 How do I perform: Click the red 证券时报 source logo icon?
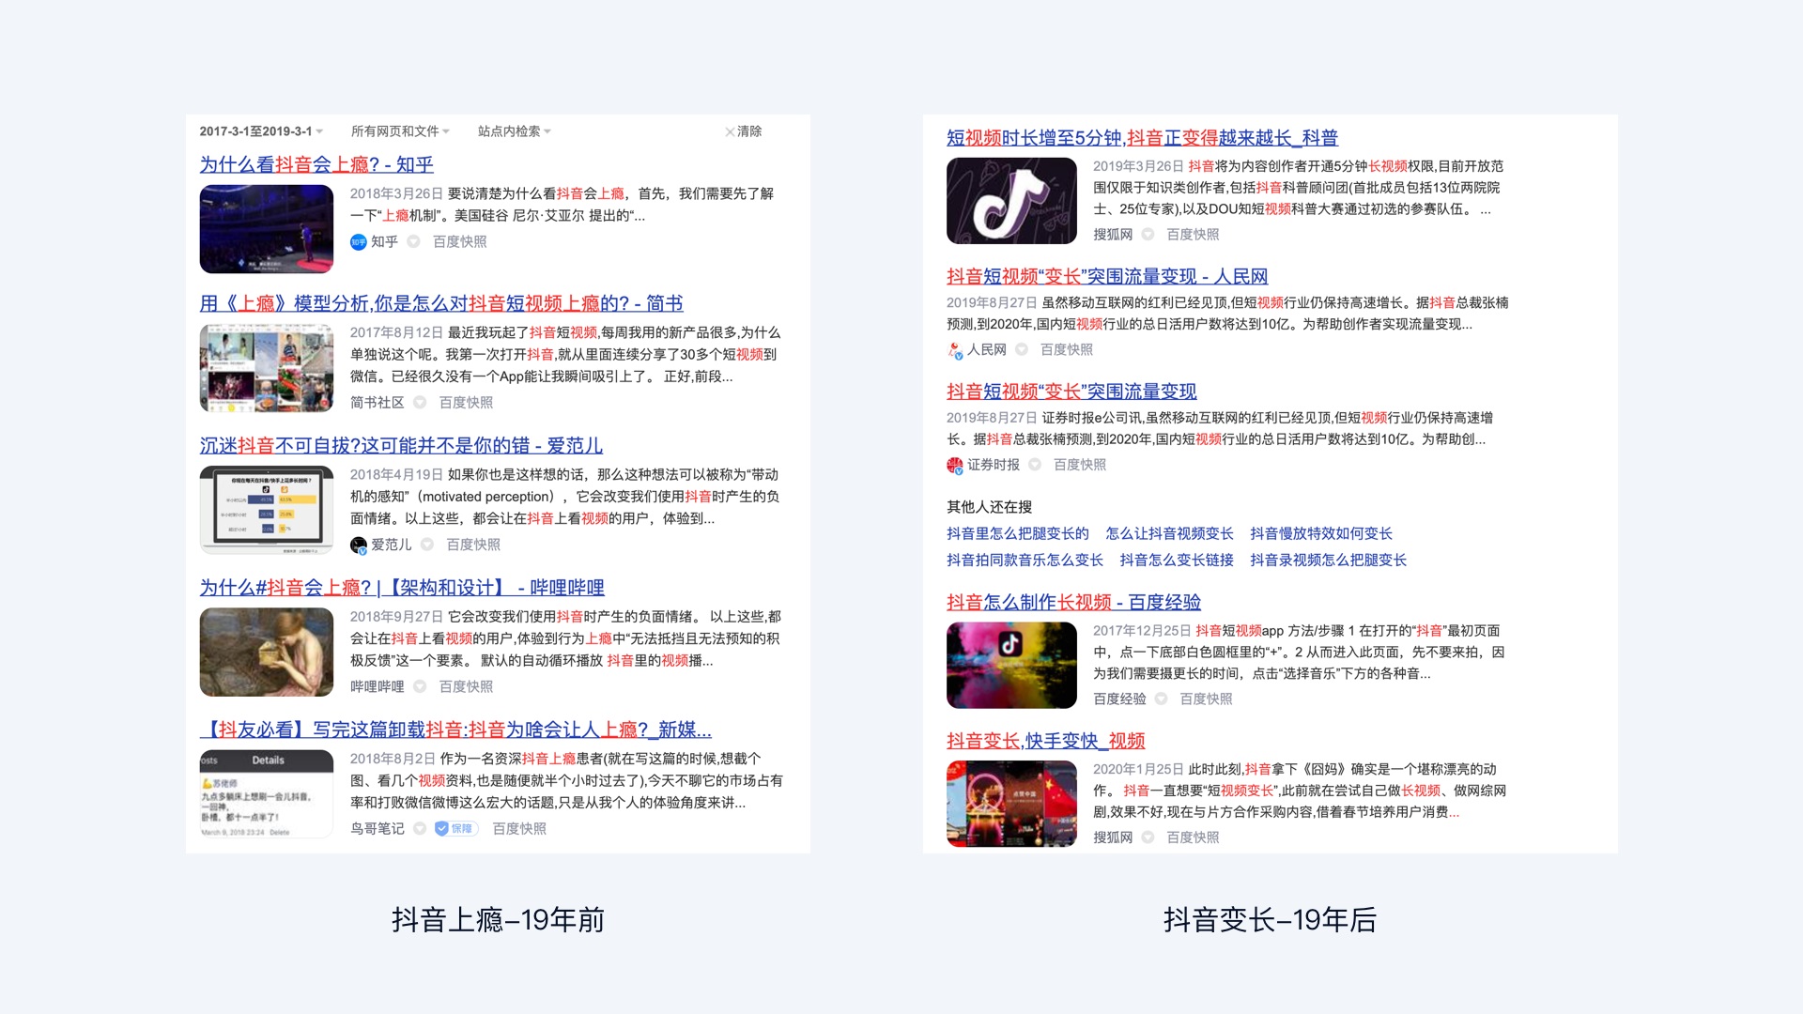tap(955, 465)
